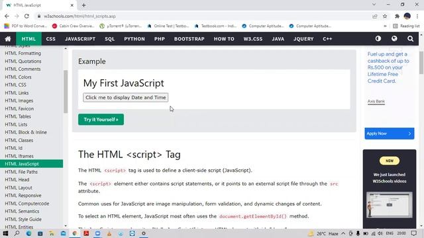
Task: Show hidden tray icons chevron
Action: (343, 233)
